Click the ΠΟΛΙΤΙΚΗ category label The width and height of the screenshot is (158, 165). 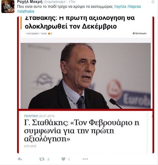[31, 116]
